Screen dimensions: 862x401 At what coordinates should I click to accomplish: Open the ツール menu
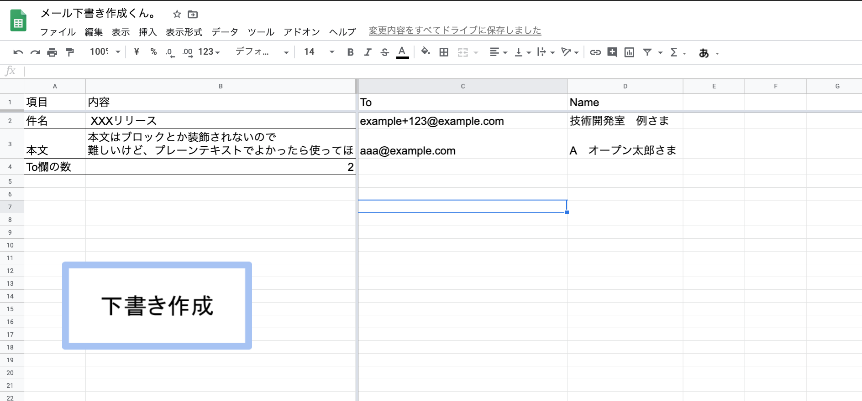(x=261, y=32)
